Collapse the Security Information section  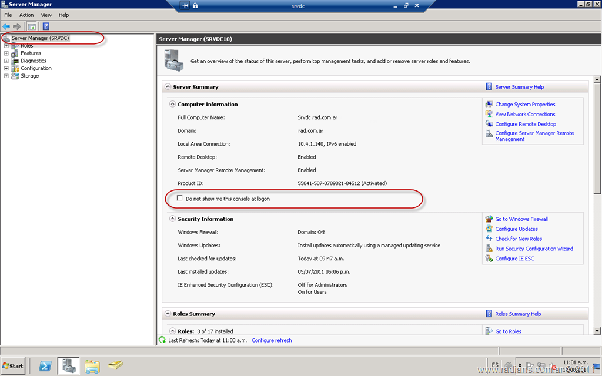172,219
